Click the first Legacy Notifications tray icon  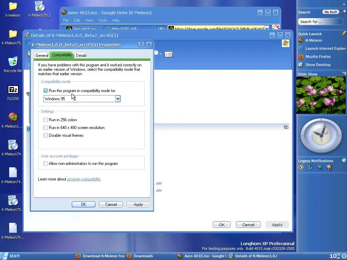click(301, 167)
